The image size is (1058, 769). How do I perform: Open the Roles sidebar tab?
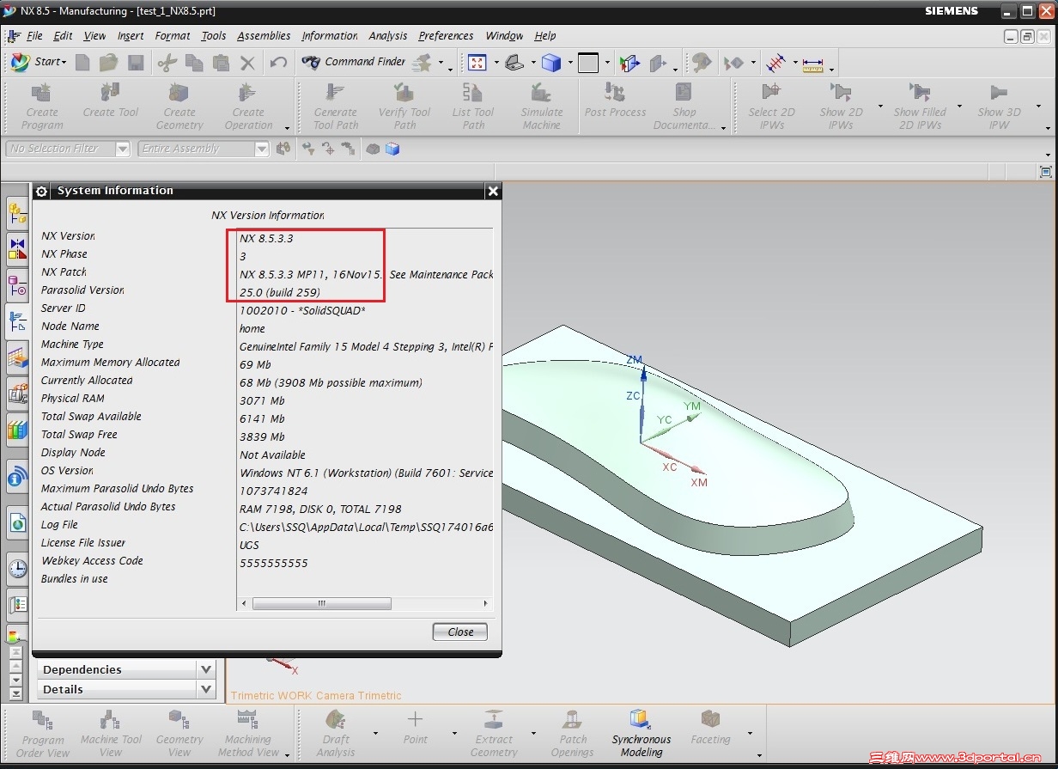[x=17, y=605]
